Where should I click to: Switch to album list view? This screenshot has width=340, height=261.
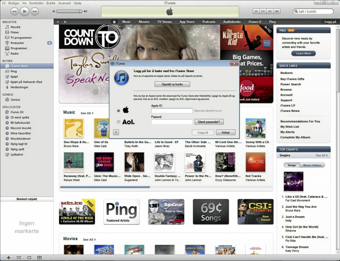pos(263,11)
